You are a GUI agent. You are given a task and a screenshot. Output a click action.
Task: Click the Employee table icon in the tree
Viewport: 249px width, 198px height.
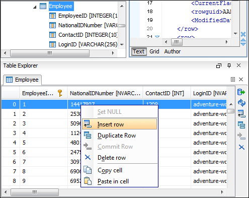pos(43,6)
